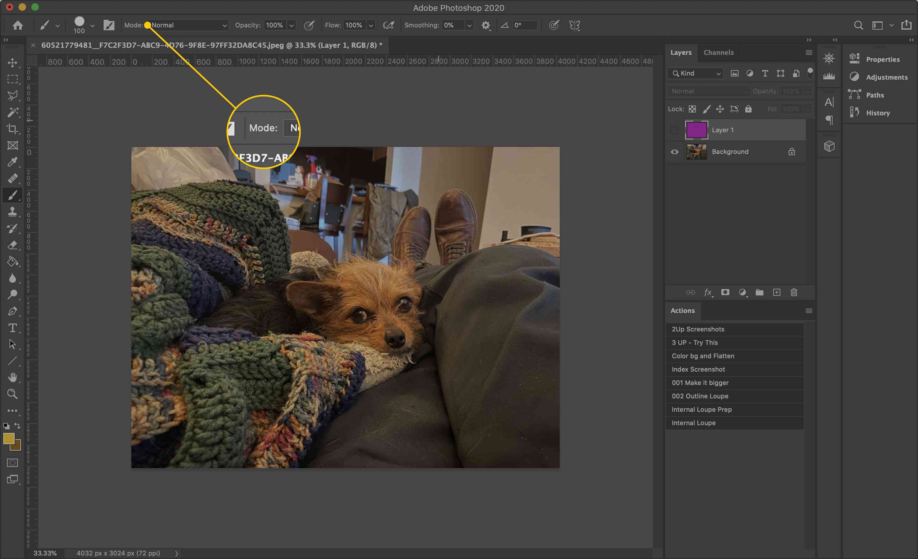
Task: Toggle visibility of Background layer
Action: point(674,151)
